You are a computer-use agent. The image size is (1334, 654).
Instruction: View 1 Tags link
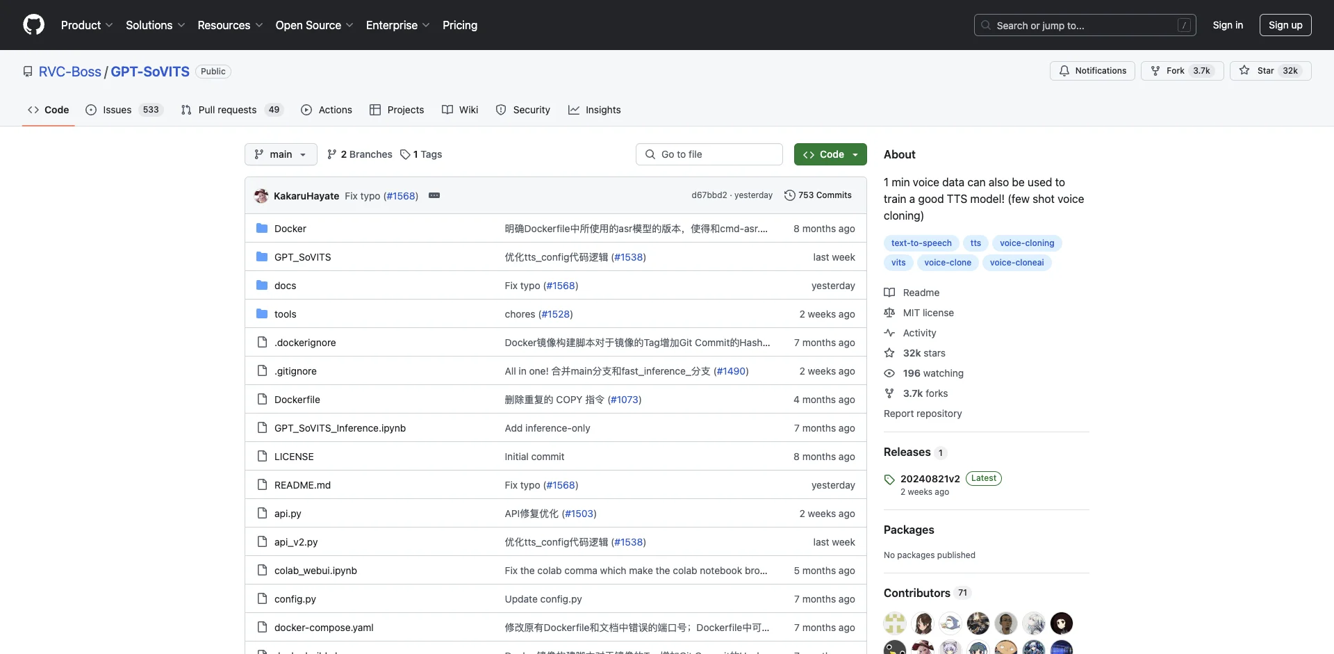point(421,154)
